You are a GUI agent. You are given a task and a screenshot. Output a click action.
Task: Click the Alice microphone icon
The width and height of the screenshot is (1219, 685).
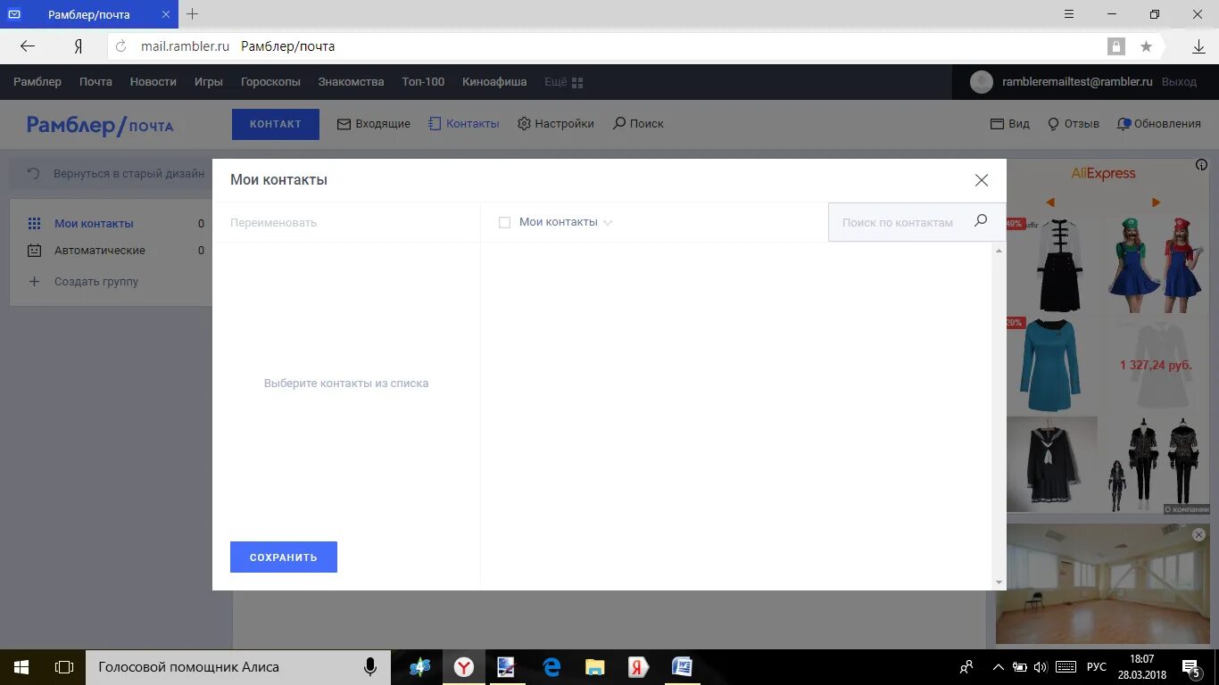(x=369, y=667)
